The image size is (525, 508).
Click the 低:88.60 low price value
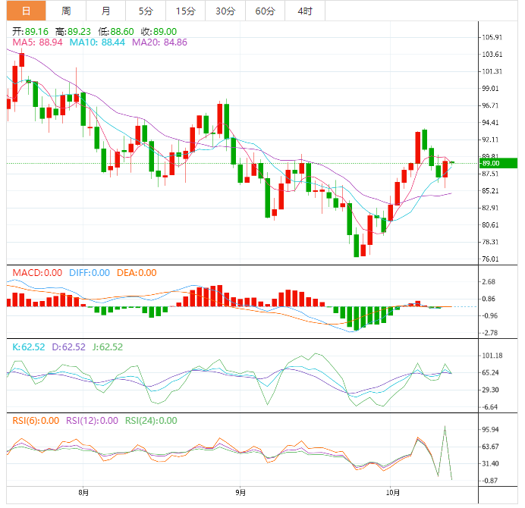click(x=116, y=32)
